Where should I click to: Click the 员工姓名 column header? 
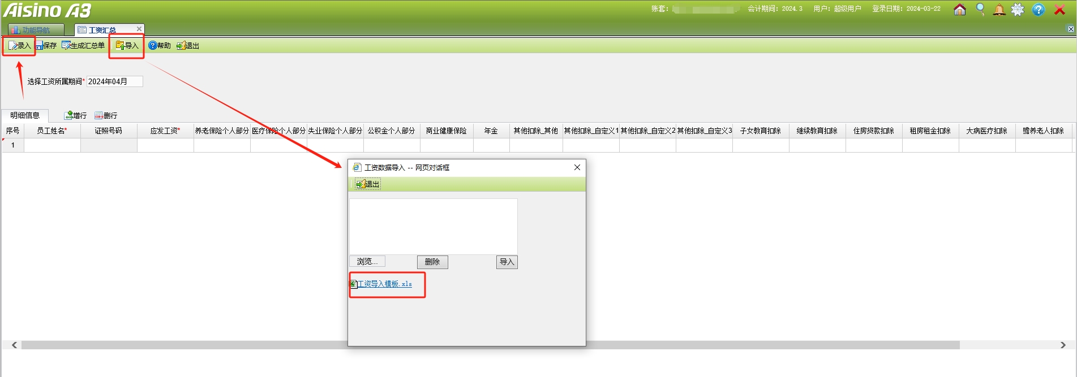point(52,131)
